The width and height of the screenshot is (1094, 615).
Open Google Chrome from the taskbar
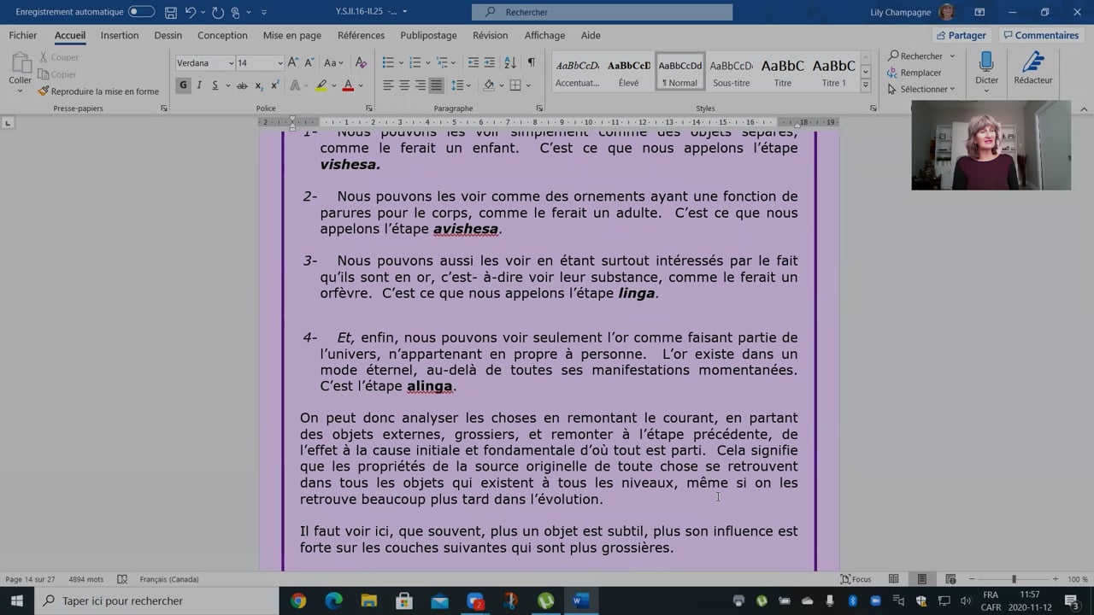click(x=298, y=600)
